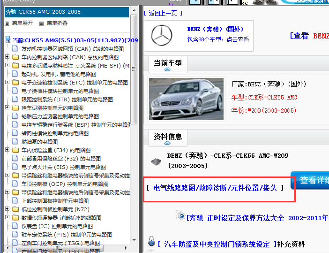
Task: Click the 菜单展开 menu icon
Action: click(x=7, y=23)
